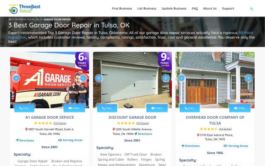Click the Best Rated breadcrumb
265x166 pixels.
click(x=16, y=20)
